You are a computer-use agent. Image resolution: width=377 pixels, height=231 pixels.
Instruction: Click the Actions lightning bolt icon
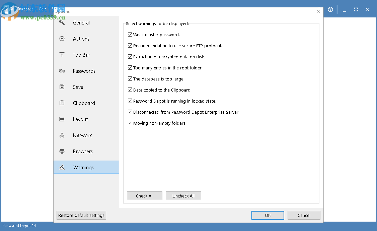[x=62, y=39]
